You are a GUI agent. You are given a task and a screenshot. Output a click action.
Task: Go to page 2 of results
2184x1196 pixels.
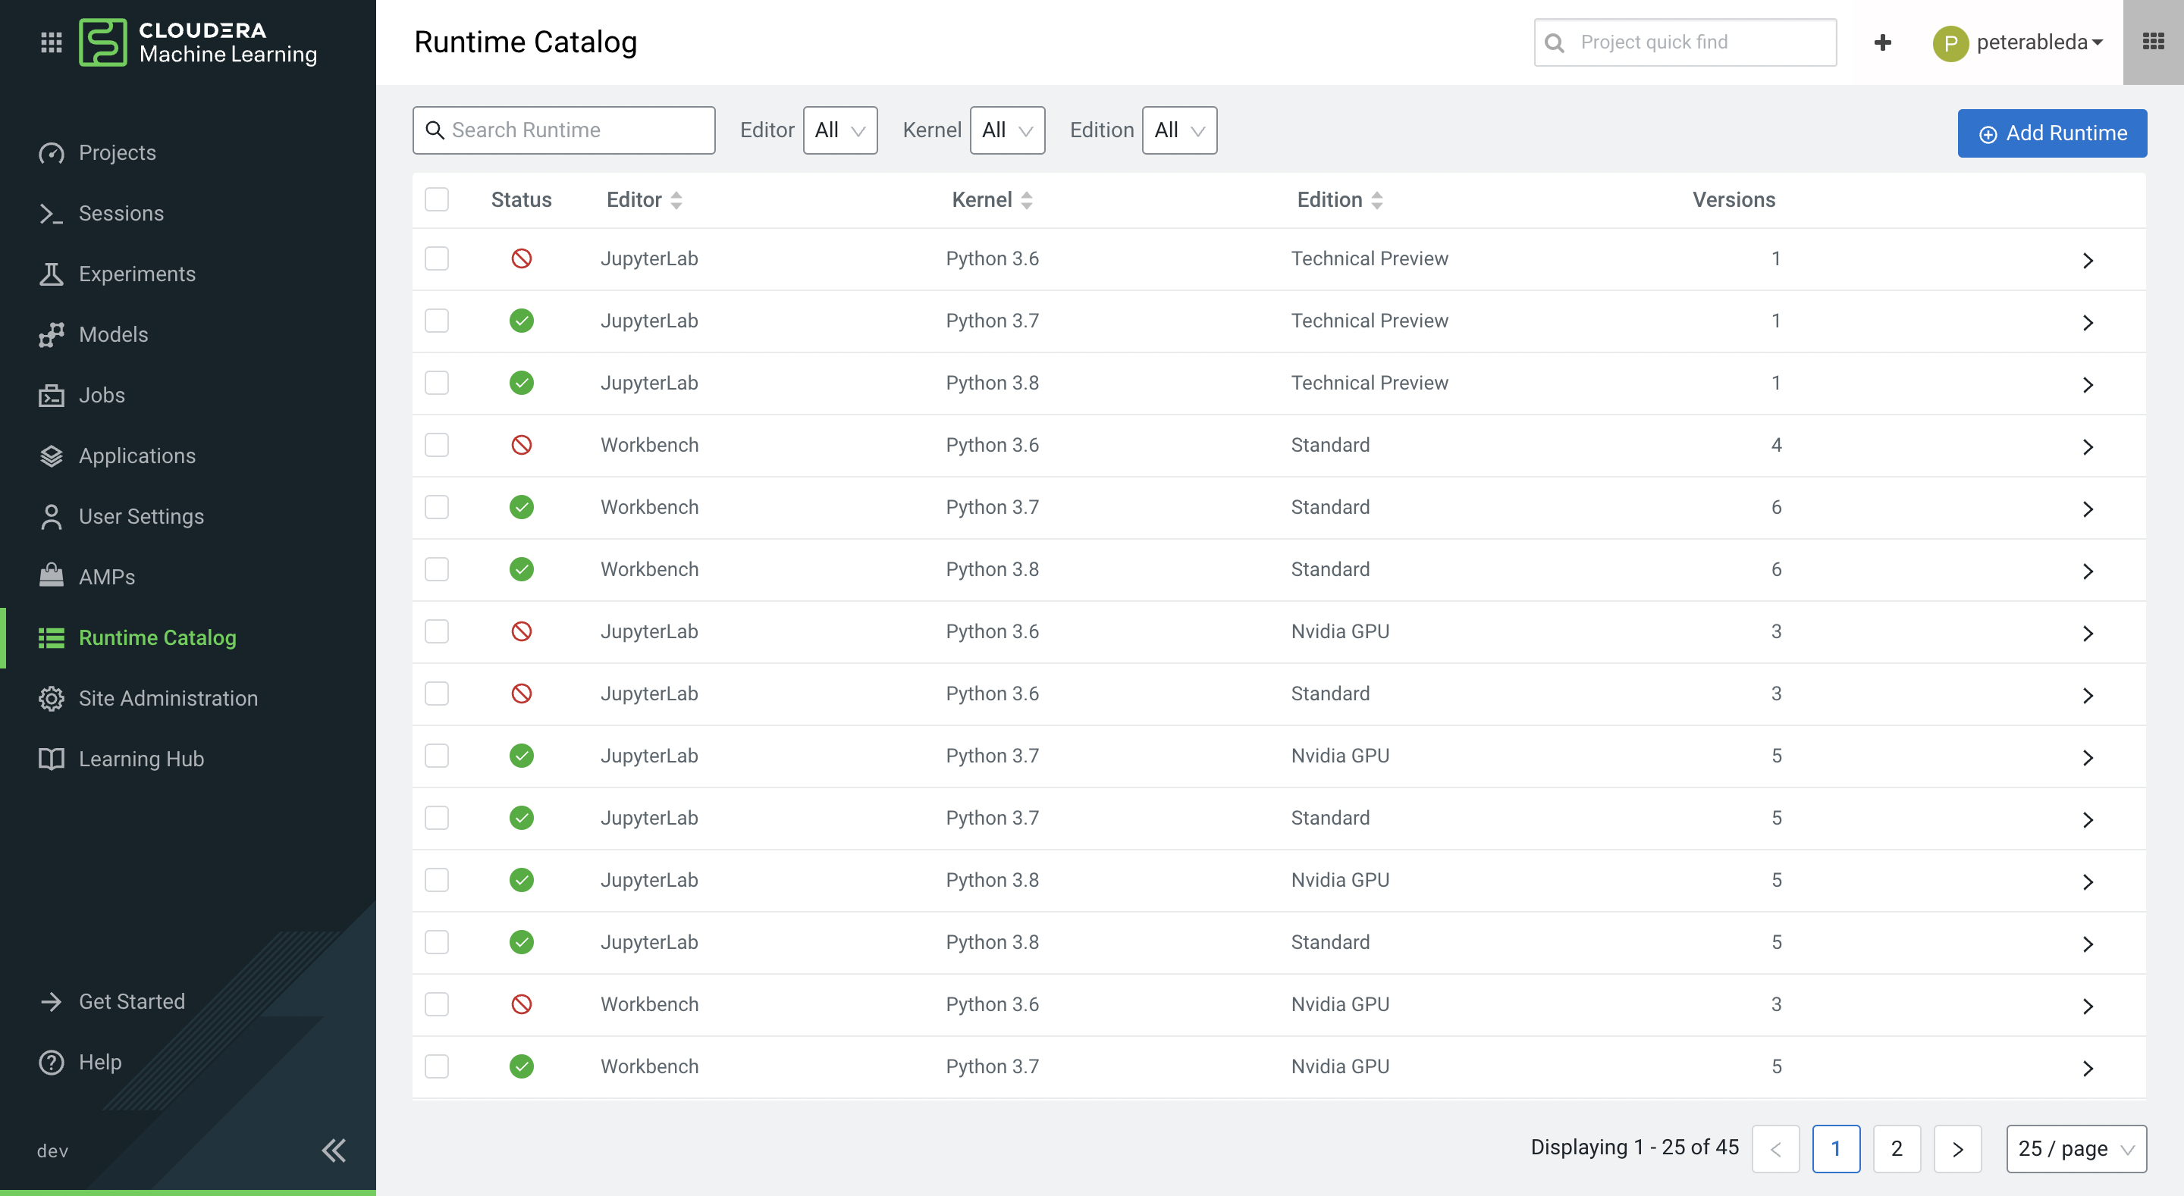tap(1897, 1148)
